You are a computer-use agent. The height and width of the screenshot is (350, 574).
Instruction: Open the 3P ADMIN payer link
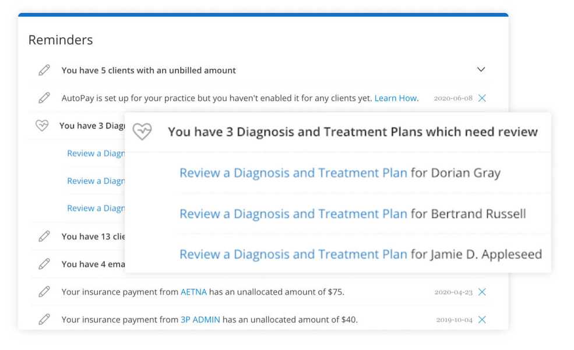200,320
